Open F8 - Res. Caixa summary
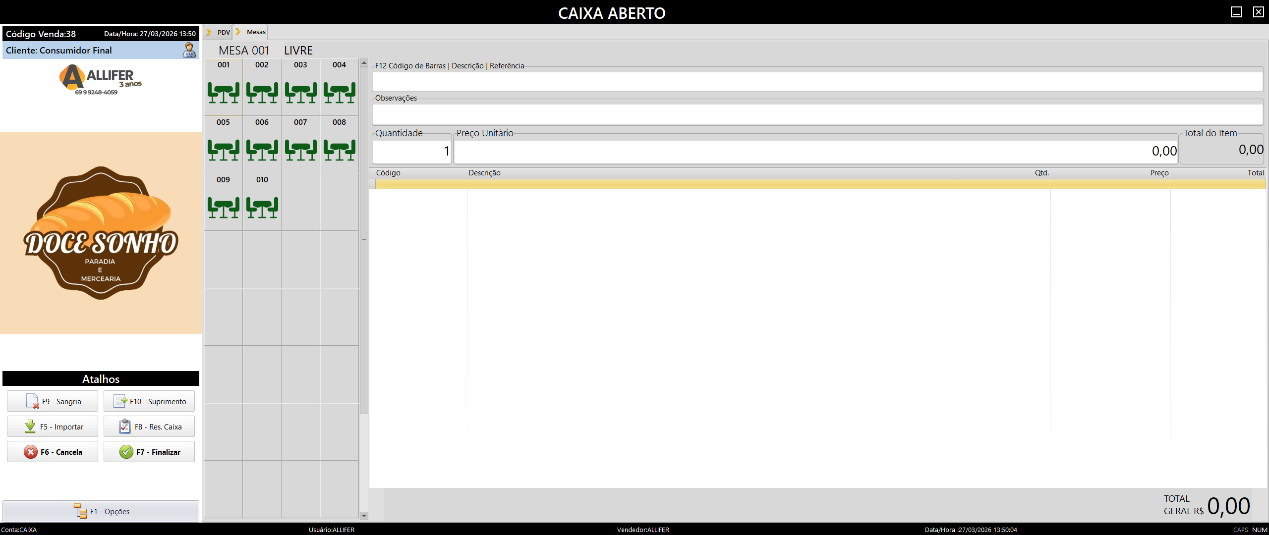1269x535 pixels. click(149, 427)
